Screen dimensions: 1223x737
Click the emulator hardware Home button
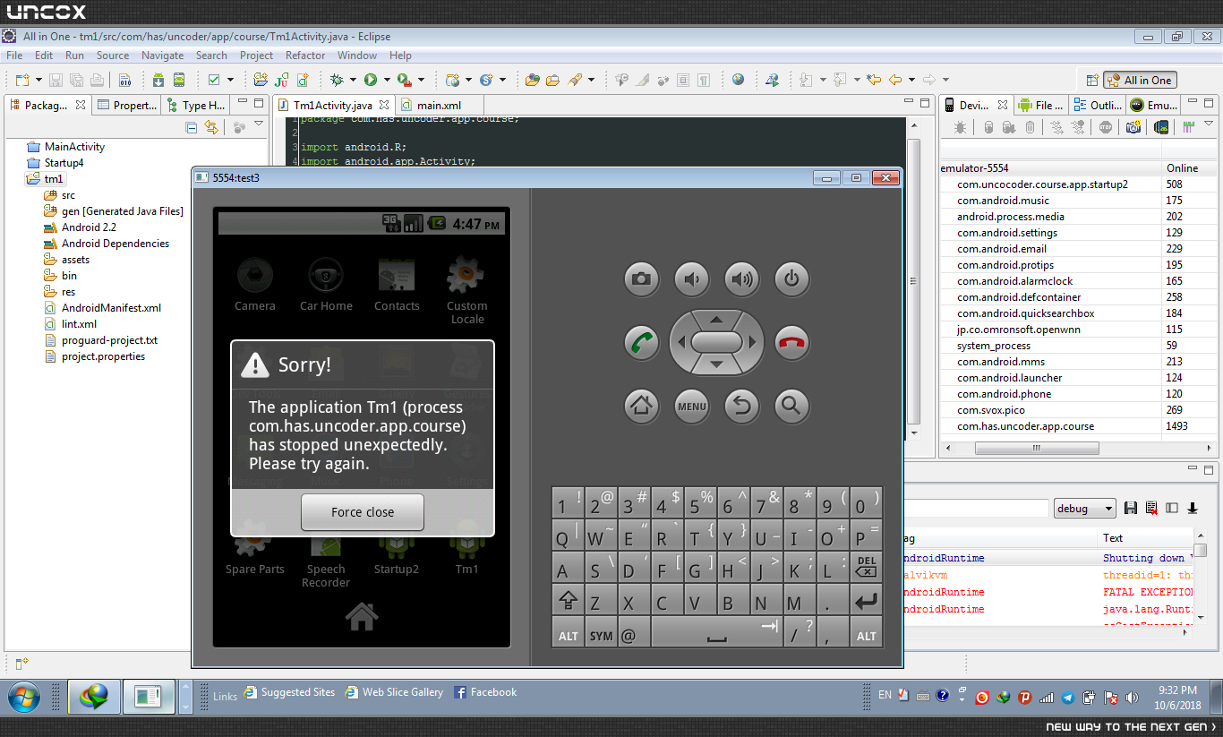[x=641, y=406]
